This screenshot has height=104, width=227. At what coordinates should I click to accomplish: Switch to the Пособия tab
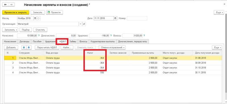[x=37, y=42]
